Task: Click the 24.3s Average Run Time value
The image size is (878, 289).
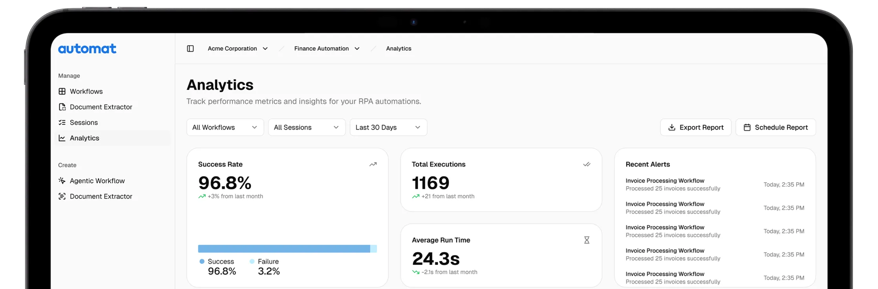Action: click(436, 258)
